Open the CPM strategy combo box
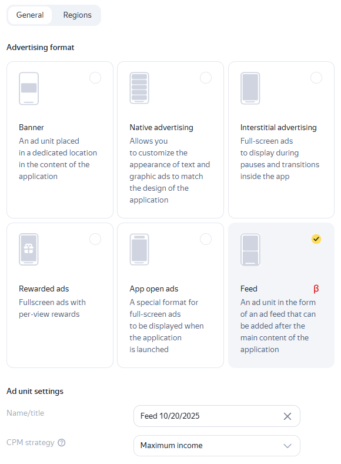341x464 pixels. (x=217, y=446)
